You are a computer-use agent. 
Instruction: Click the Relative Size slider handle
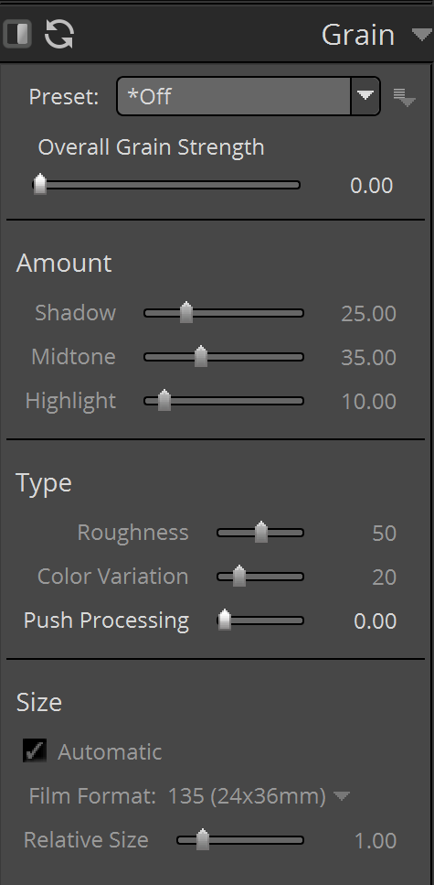(x=202, y=840)
